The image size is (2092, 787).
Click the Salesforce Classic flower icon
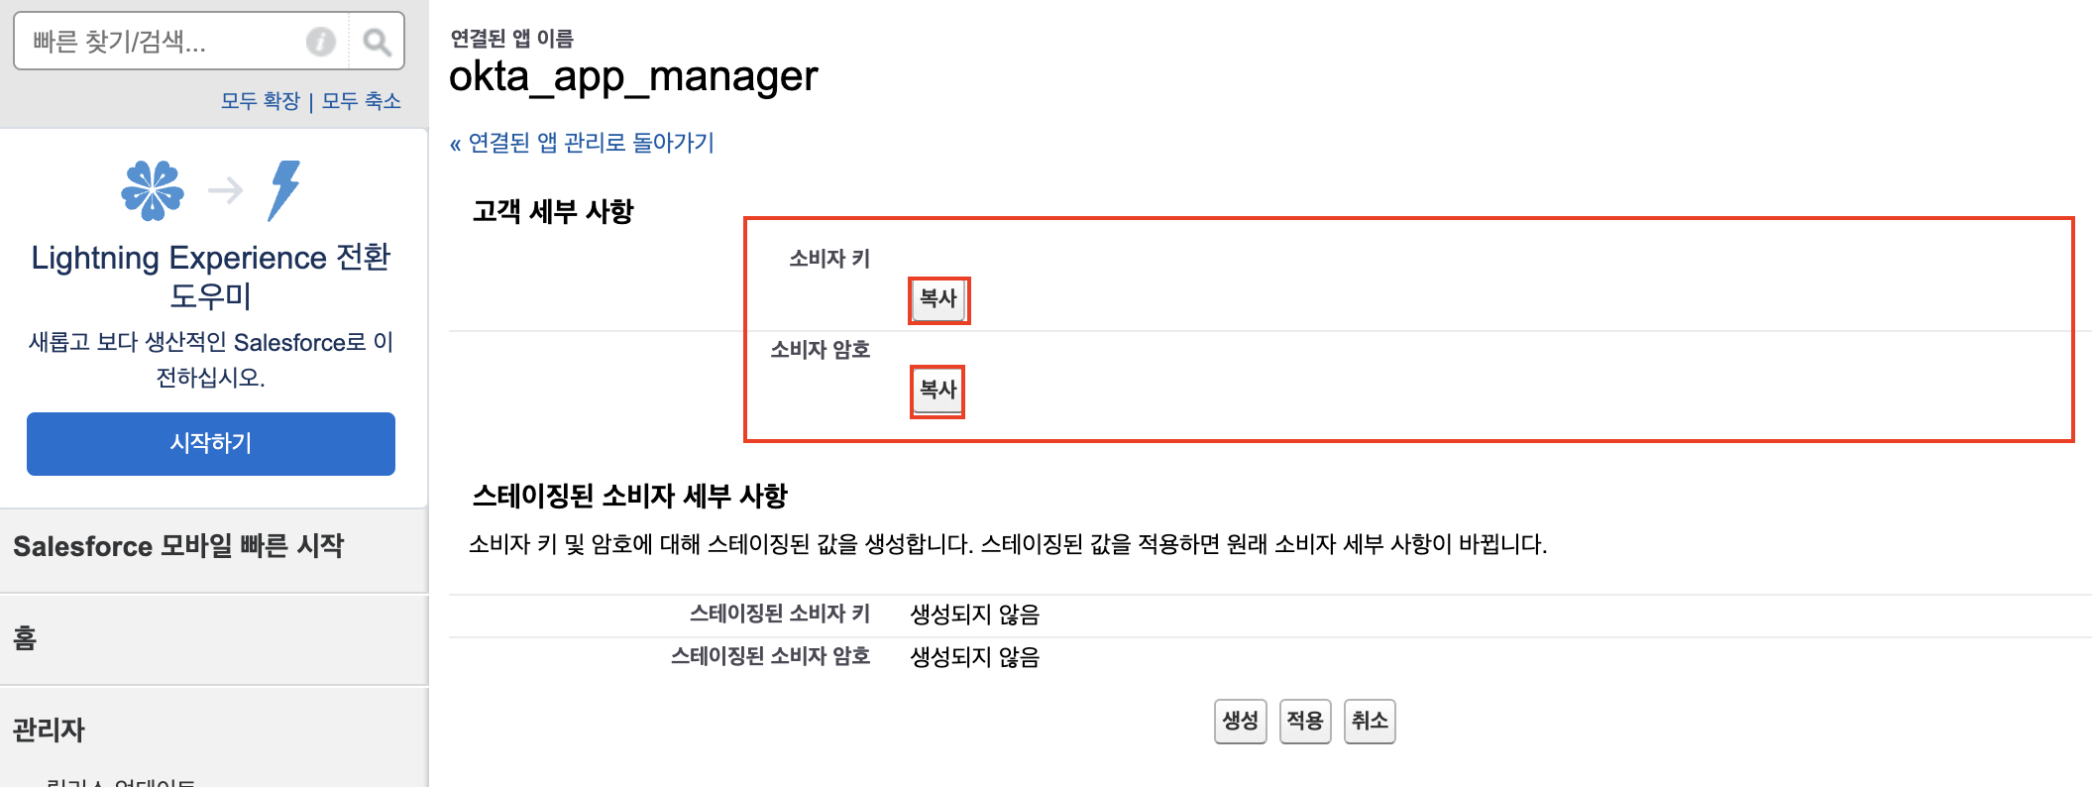point(153,189)
